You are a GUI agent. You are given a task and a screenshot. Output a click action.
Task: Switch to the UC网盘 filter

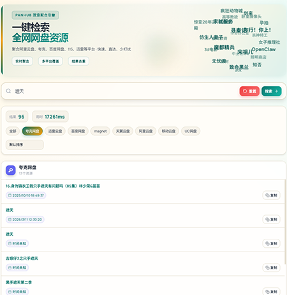point(191,131)
